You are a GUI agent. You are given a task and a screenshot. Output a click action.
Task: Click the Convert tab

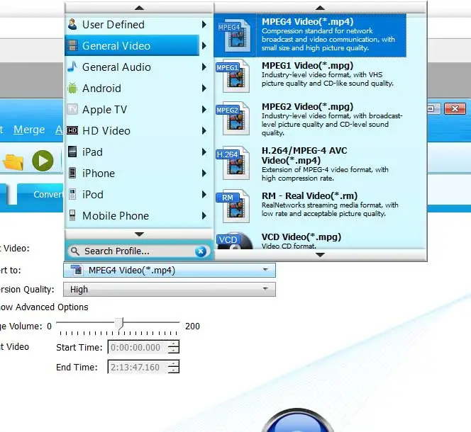point(41,194)
